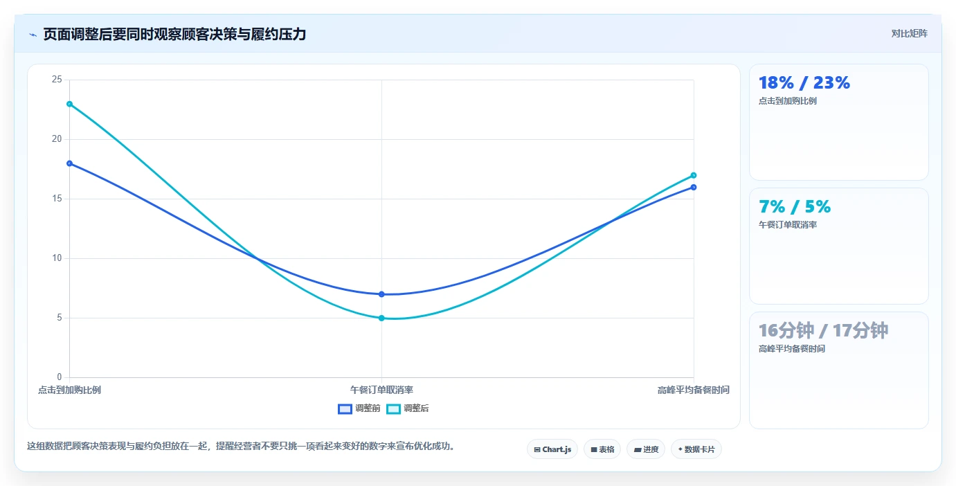Click the 调整后 point at 午餐订单取消率 (5)

pos(381,318)
